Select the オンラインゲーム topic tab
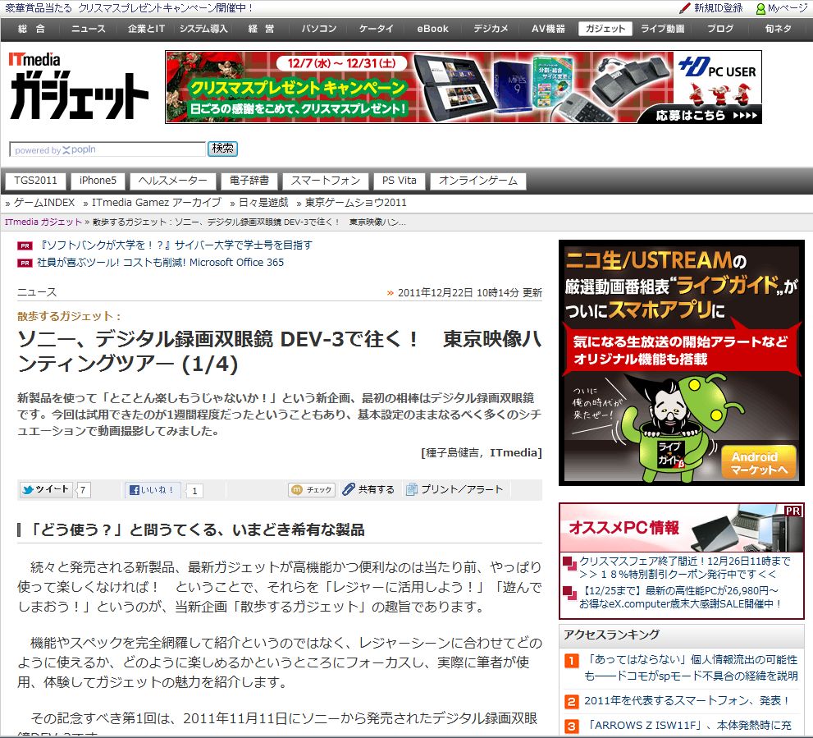 478,181
